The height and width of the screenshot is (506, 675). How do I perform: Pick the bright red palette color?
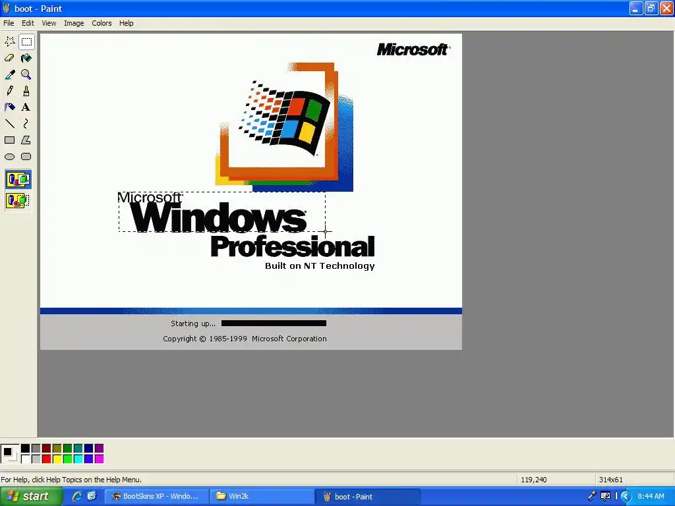47,459
